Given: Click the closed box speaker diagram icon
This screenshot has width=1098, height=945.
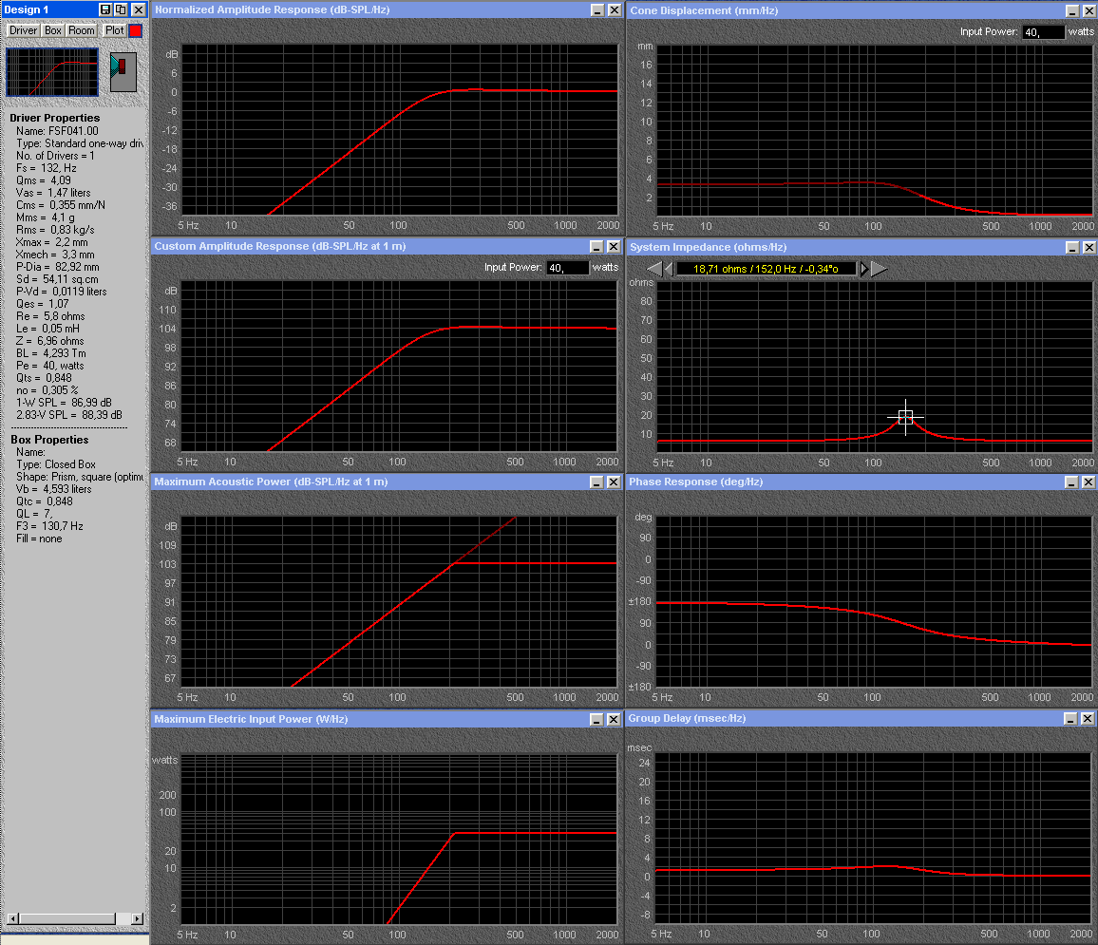Looking at the screenshot, I should (123, 72).
